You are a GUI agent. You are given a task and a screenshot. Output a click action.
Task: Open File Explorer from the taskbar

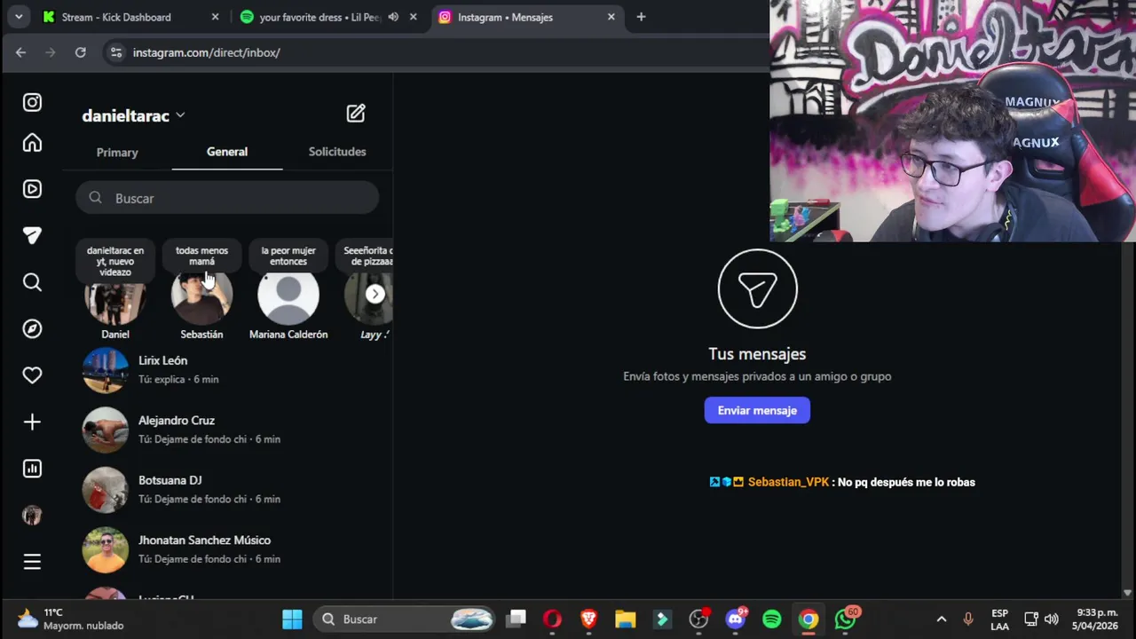[625, 619]
